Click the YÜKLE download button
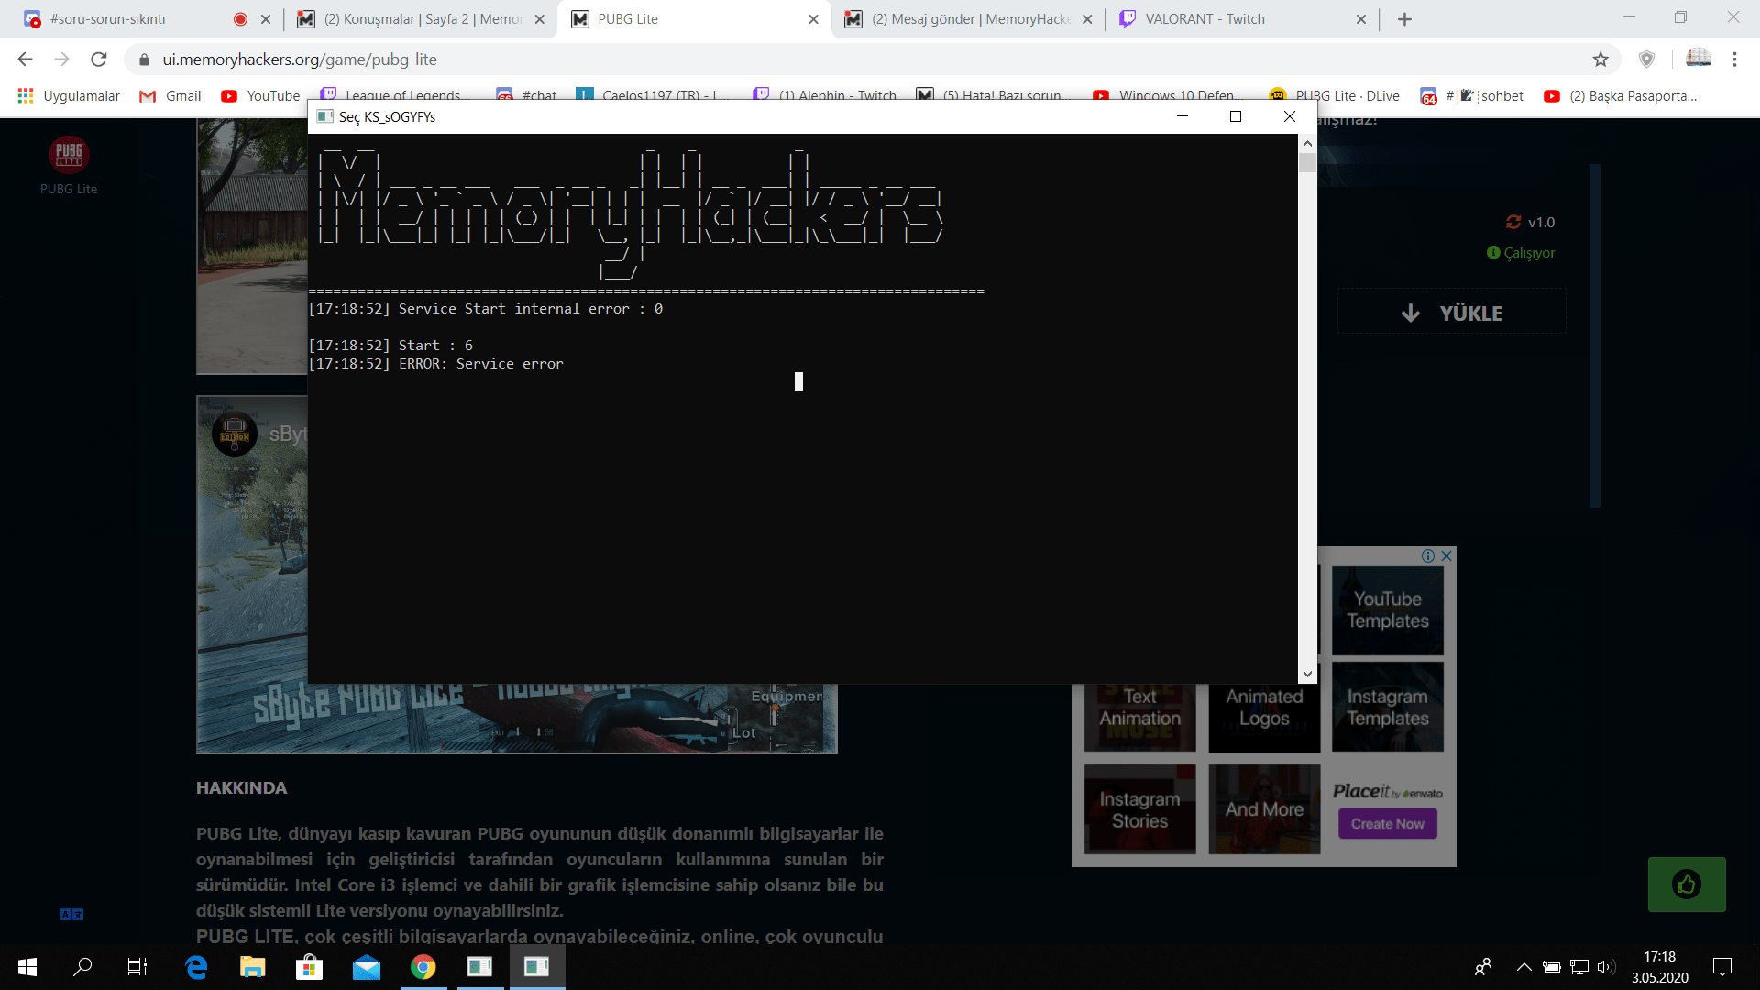1760x990 pixels. pos(1452,313)
